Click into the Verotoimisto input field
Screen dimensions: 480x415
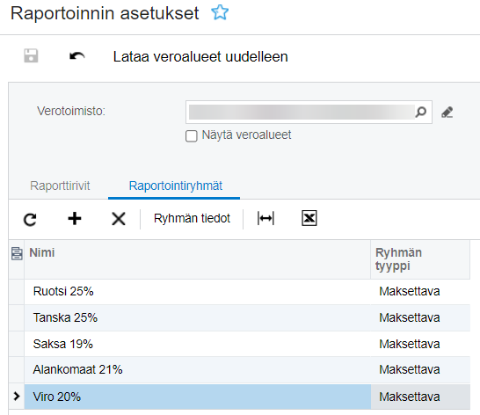[x=302, y=112]
